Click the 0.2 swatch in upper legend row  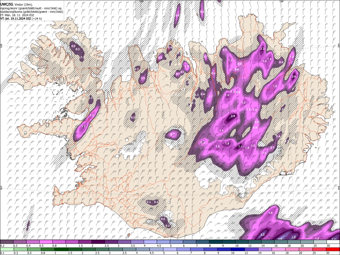[7, 242]
